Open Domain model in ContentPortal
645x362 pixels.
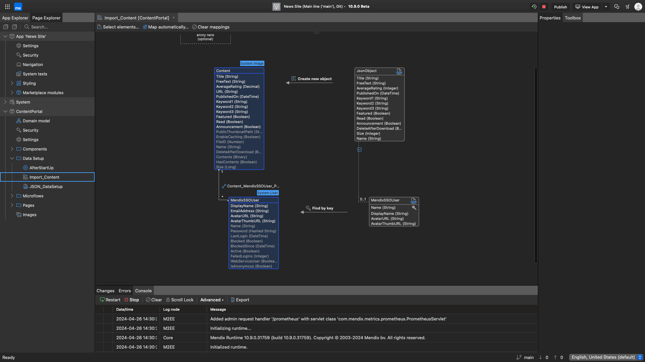coord(36,121)
